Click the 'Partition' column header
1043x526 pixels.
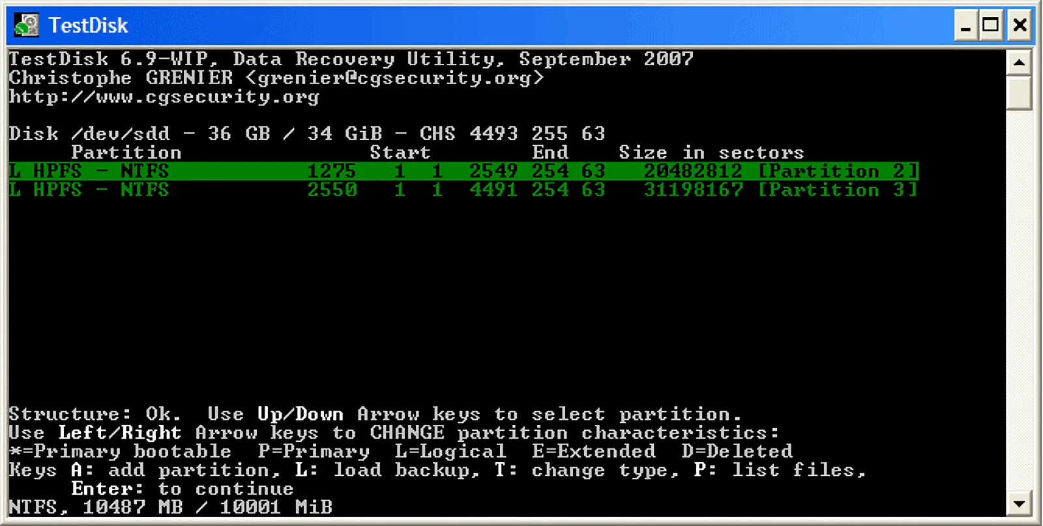126,153
